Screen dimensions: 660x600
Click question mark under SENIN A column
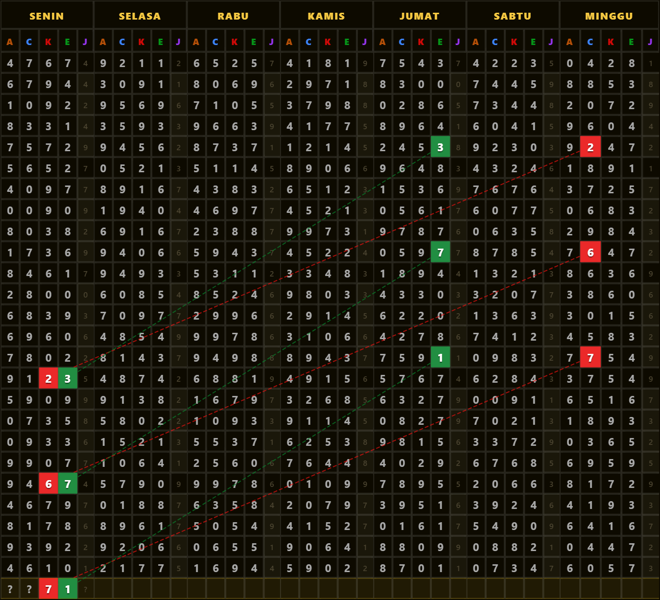pyautogui.click(x=10, y=589)
